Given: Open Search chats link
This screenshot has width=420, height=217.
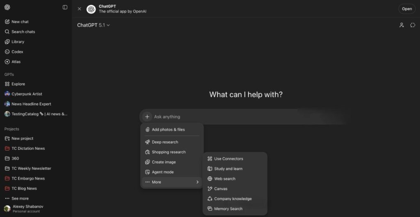Looking at the screenshot, I should coord(36,32).
